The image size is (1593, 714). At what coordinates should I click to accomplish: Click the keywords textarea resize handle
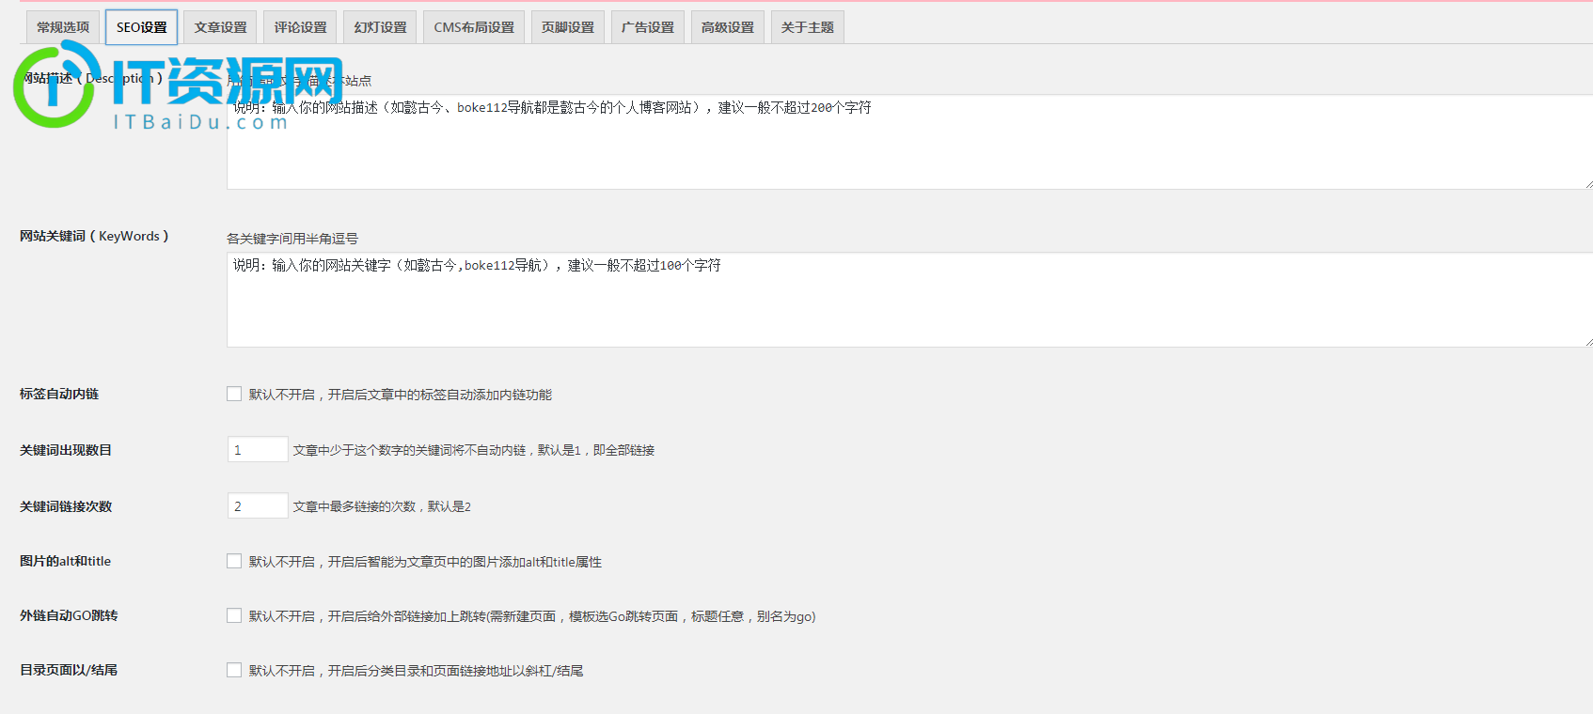1587,342
